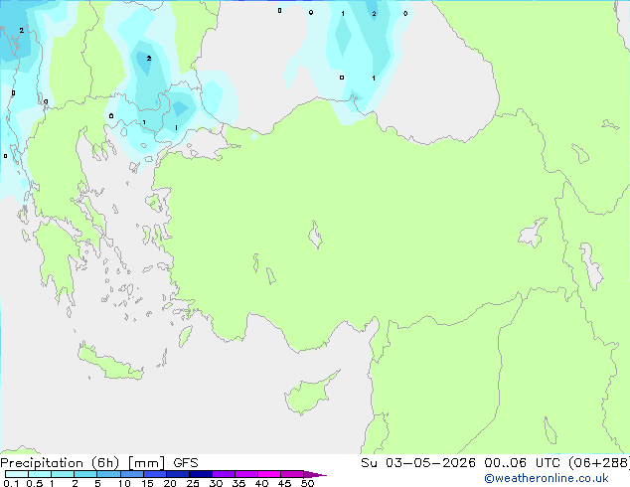Open the weatheronline.co.uk link
Image resolution: width=630 pixels, height=487 pixels.
pyautogui.click(x=547, y=478)
